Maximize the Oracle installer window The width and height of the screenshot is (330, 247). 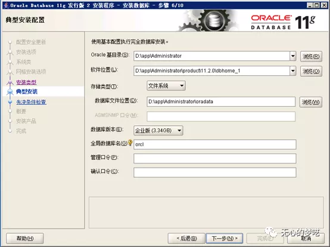(316, 5)
